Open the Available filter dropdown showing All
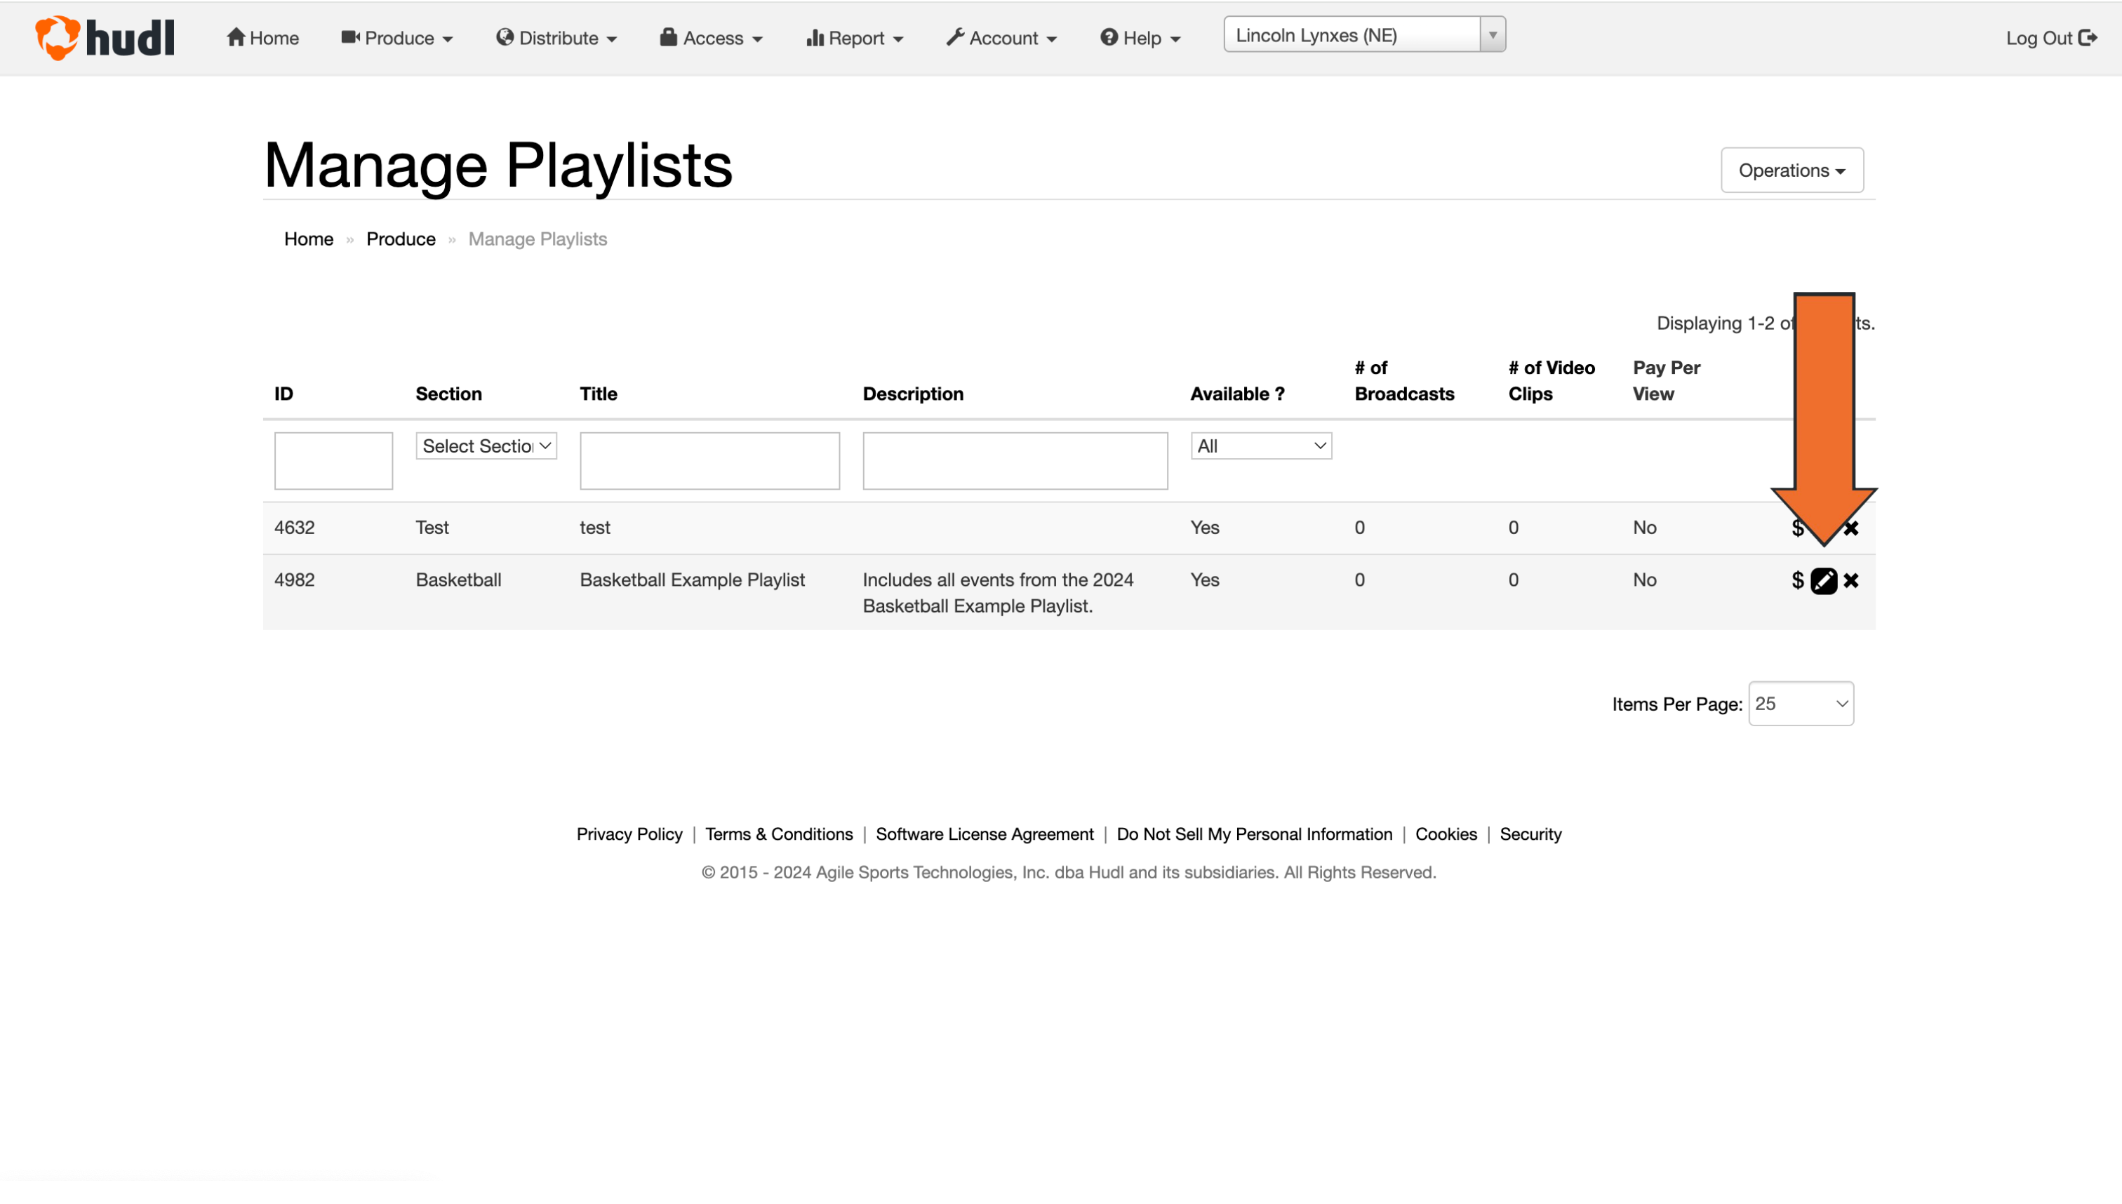 pos(1260,446)
